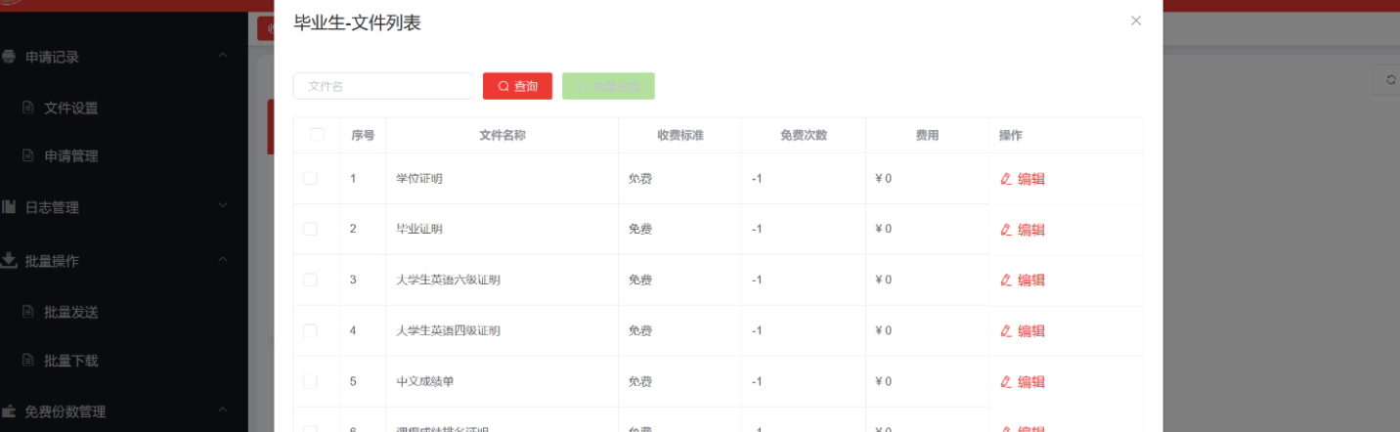Check the box for row 1 学位证明
This screenshot has height=432, width=1400.
[x=310, y=179]
